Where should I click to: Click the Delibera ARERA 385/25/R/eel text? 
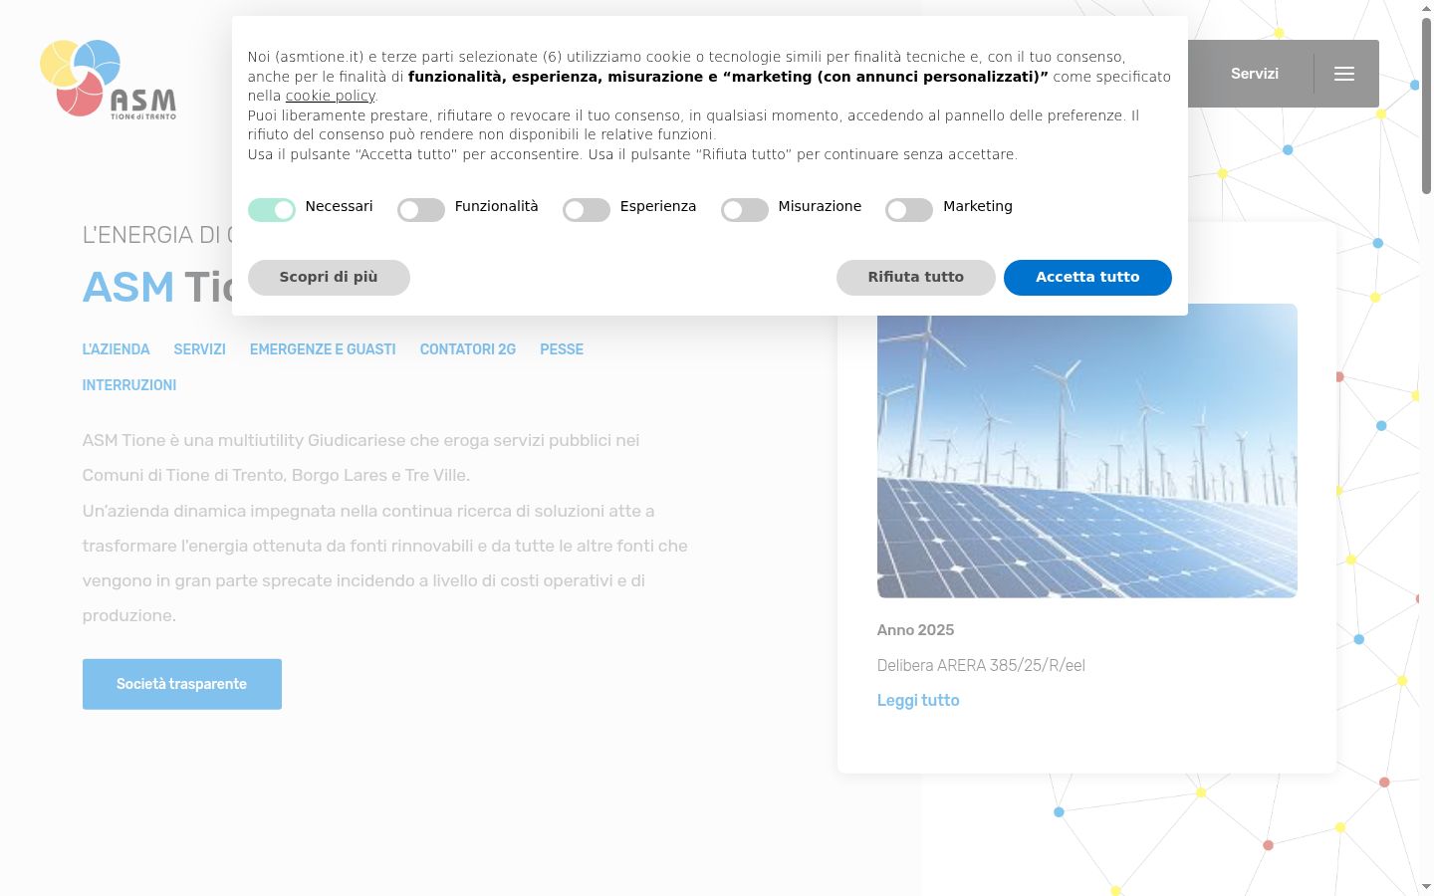pyautogui.click(x=981, y=665)
